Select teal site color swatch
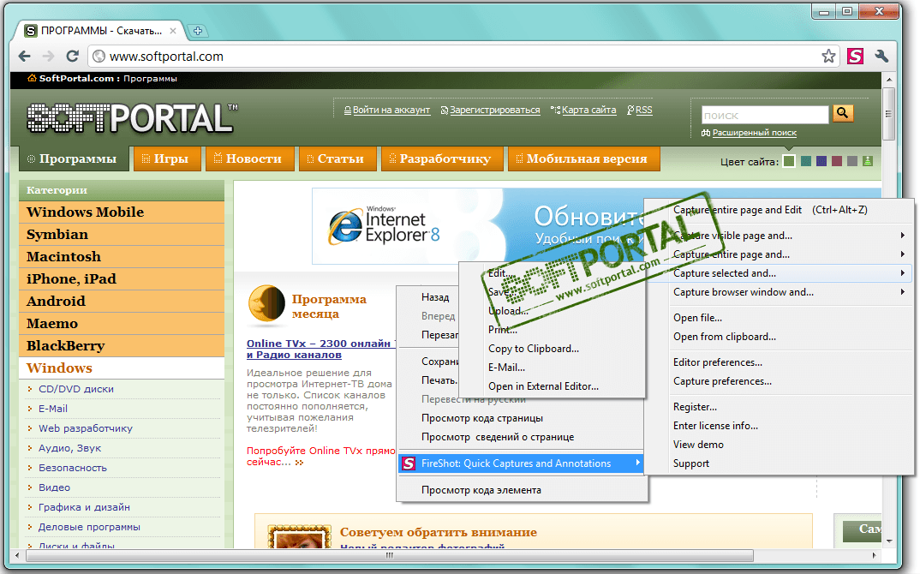 [x=805, y=161]
